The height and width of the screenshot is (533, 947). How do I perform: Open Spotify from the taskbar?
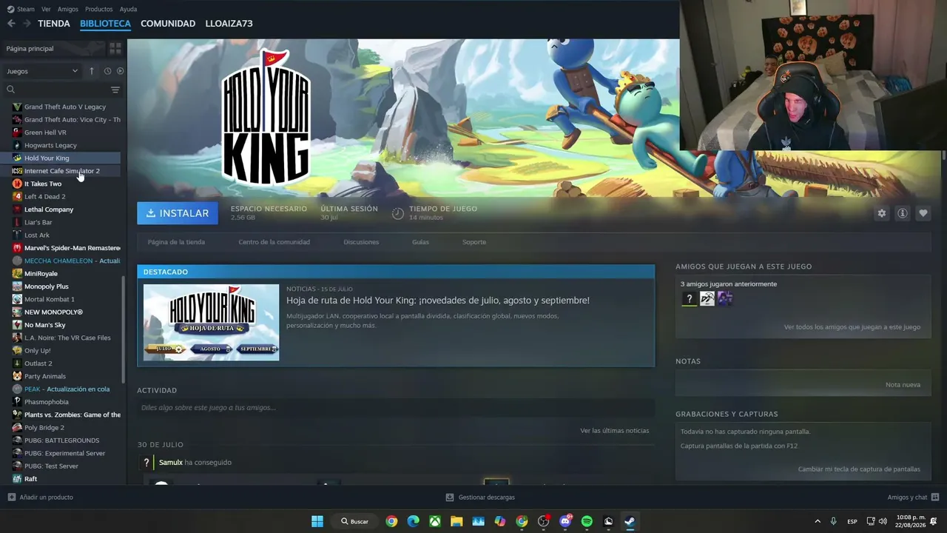click(587, 521)
